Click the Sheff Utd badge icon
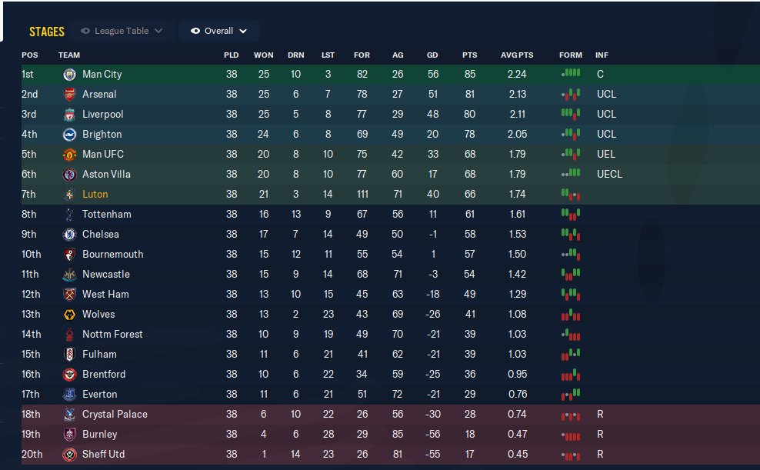Viewport: 760px width, 470px height. [70, 455]
